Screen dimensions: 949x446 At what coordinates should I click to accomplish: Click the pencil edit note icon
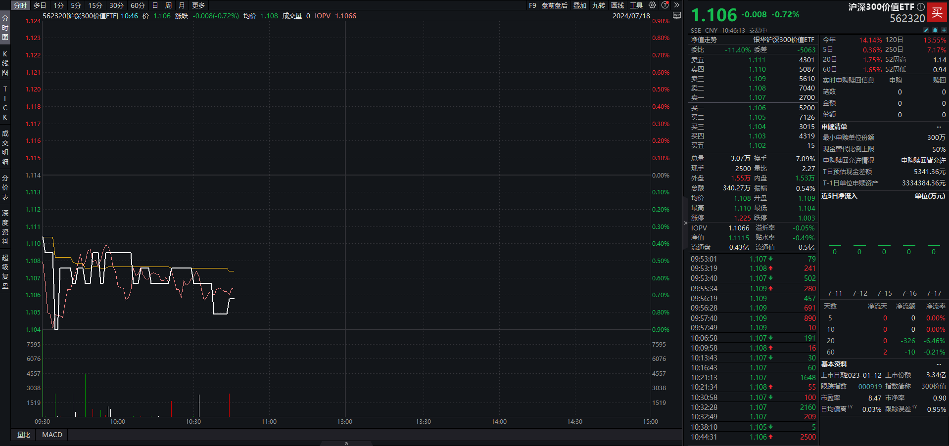(926, 30)
